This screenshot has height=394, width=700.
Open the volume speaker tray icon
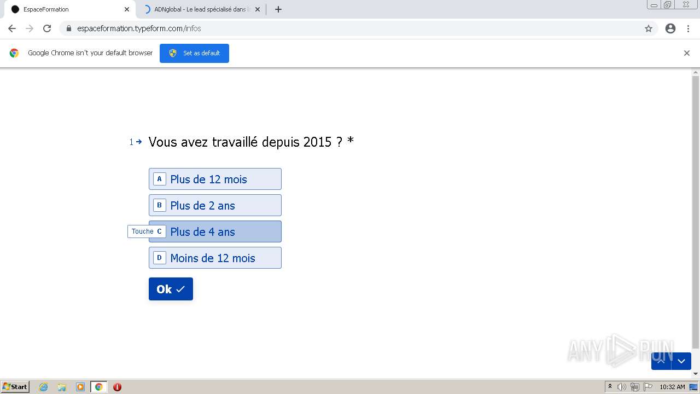click(622, 387)
